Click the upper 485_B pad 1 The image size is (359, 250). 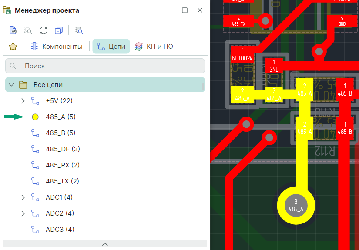pyautogui.click(x=345, y=90)
